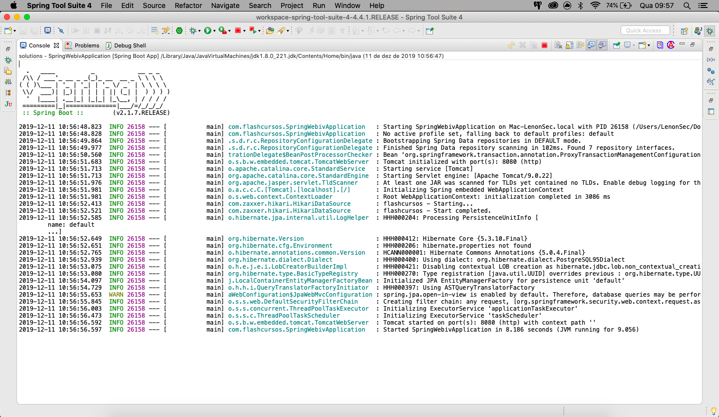Screen dimensions: 719x417
Task: Pin the console view
Action: [617, 45]
